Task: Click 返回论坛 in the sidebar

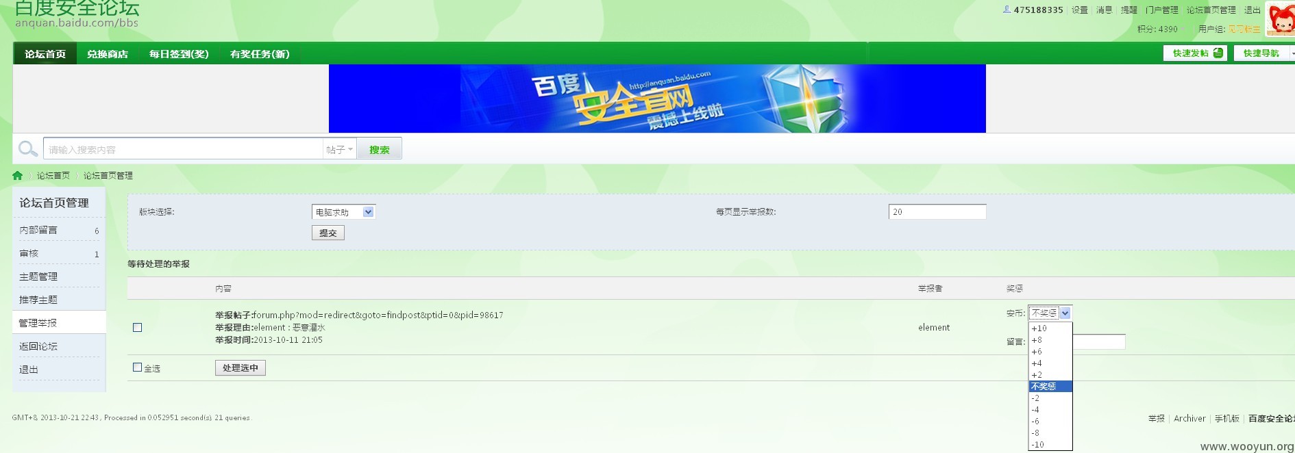Action: tap(59, 346)
